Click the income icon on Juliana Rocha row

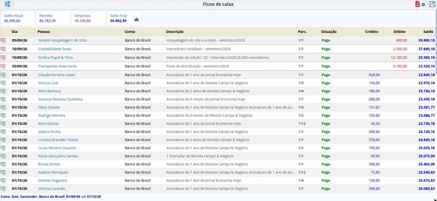pyautogui.click(x=3, y=132)
